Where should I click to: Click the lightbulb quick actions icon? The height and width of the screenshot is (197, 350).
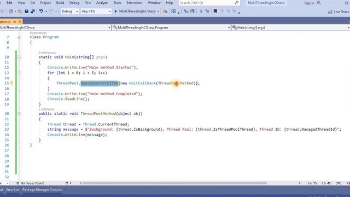coord(11,83)
